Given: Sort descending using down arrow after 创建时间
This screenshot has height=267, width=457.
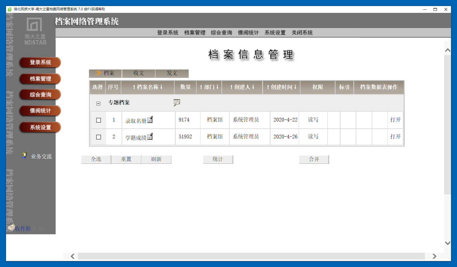Looking at the screenshot, I should 295,87.
